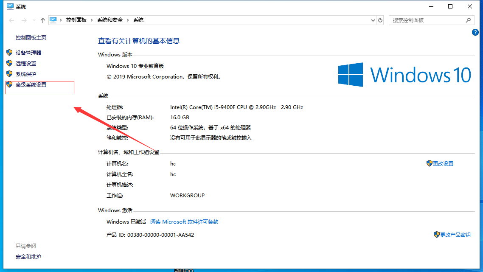
Task: Expand chevron after 控制面板 breadcrumb
Action: (92, 20)
